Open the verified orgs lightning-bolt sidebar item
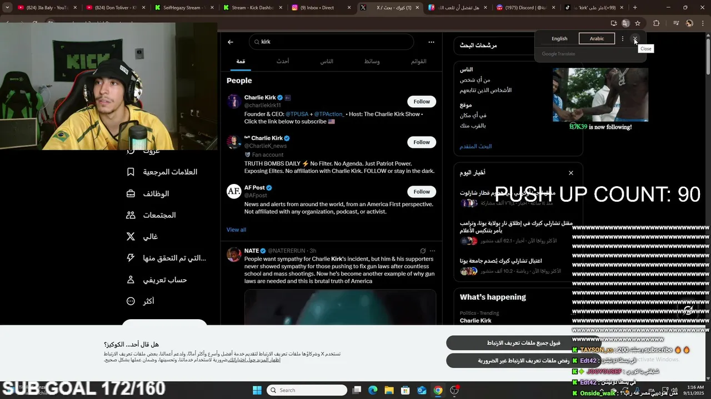711x399 pixels. click(x=167, y=258)
